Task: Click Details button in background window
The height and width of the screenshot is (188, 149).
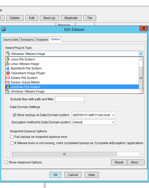Action: 15,18
